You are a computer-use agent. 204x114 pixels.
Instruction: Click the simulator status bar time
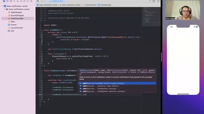tap(171, 27)
